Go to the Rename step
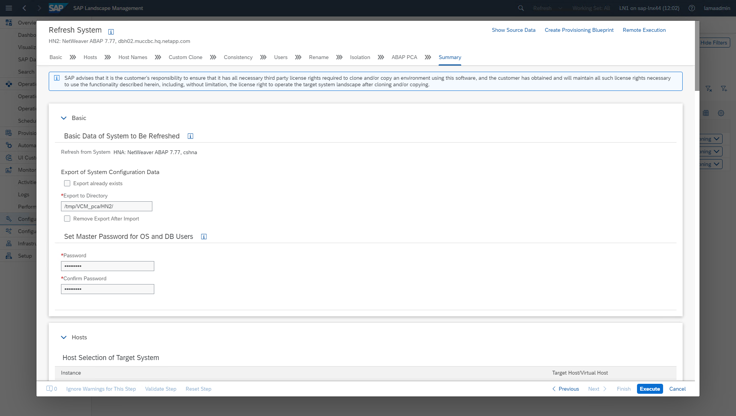Viewport: 736px width, 416px height. tap(318, 57)
